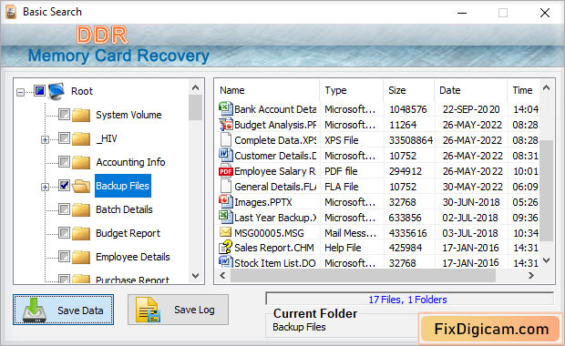Image resolution: width=565 pixels, height=346 pixels.
Task: Click the folder tree vertical scrollbar thumb
Action: coord(196,107)
